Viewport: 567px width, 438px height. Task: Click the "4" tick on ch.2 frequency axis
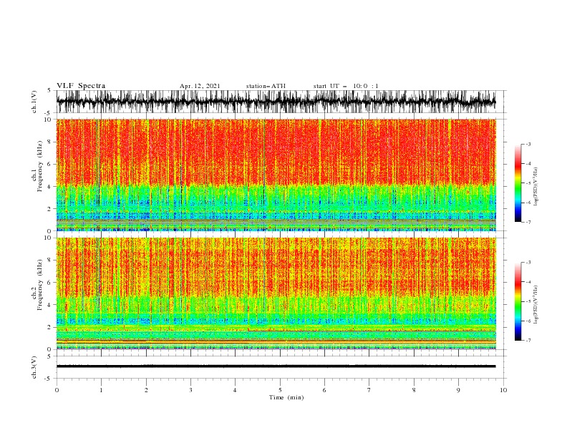[49, 305]
